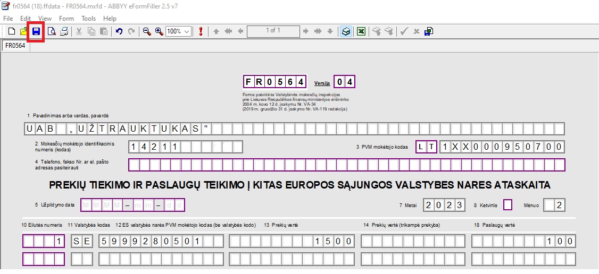Copy using the toolbar copy icon
599x274 pixels.
pos(91,32)
